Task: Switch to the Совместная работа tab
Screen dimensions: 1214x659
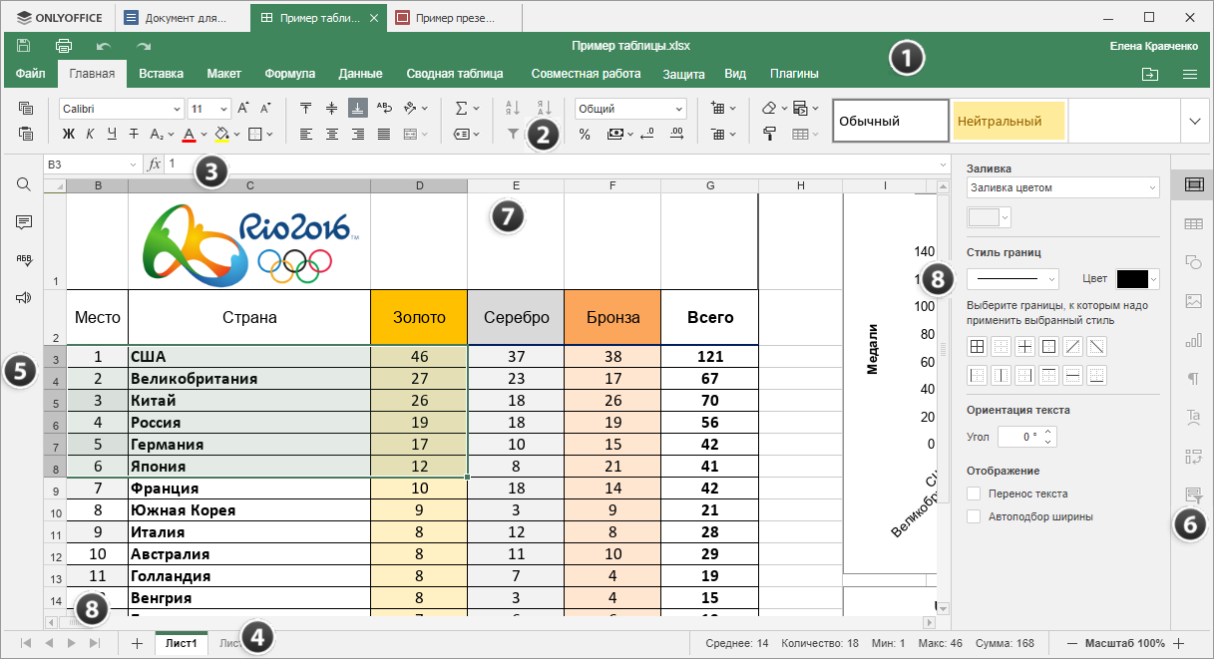Action: (x=586, y=73)
